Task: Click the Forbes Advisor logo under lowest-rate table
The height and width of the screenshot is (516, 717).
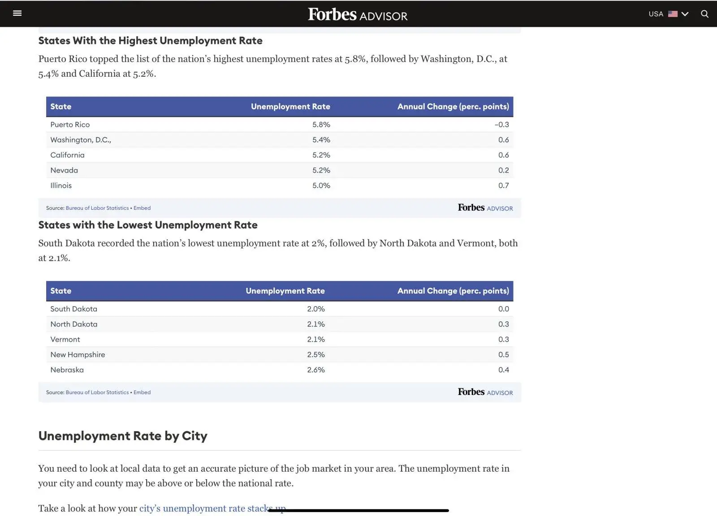Action: [485, 392]
